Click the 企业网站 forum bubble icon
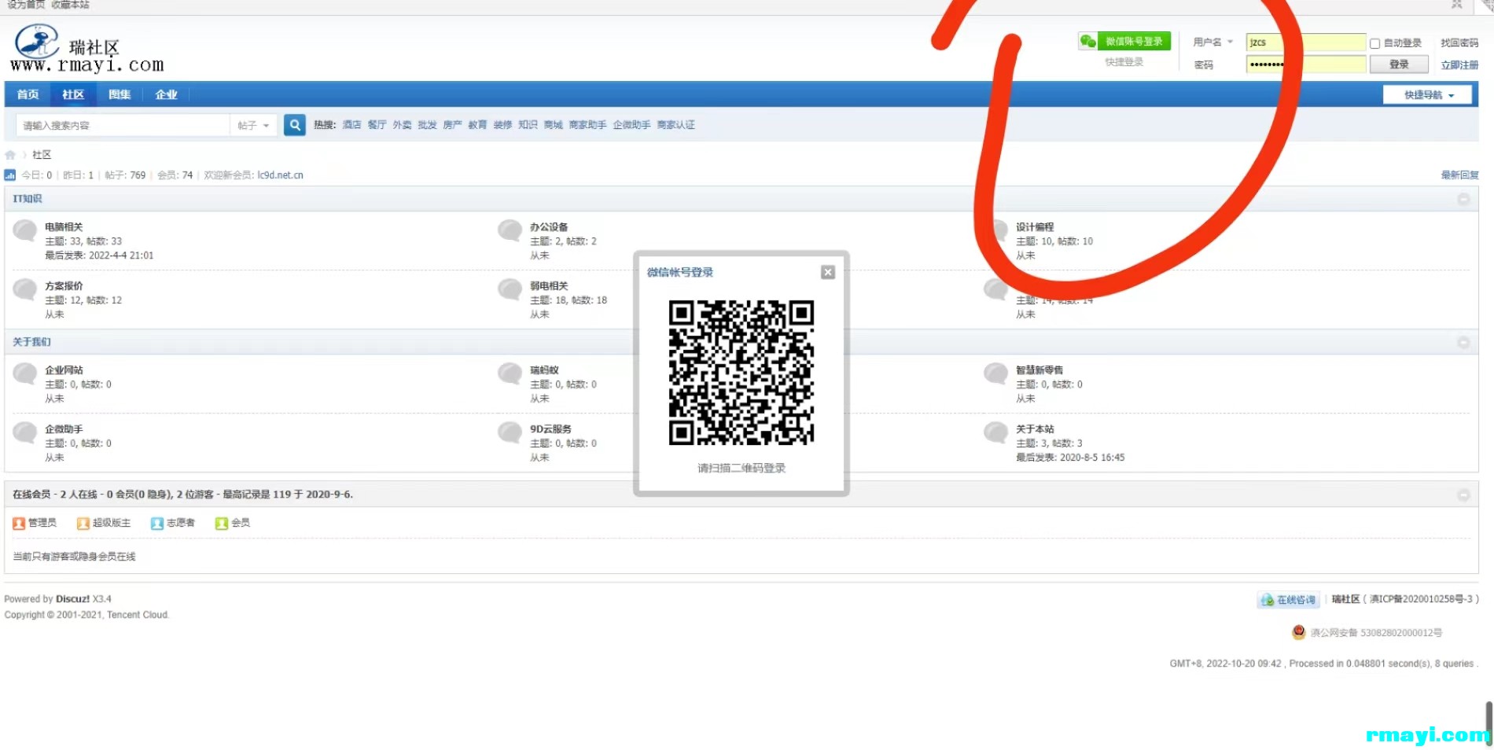 click(x=25, y=373)
